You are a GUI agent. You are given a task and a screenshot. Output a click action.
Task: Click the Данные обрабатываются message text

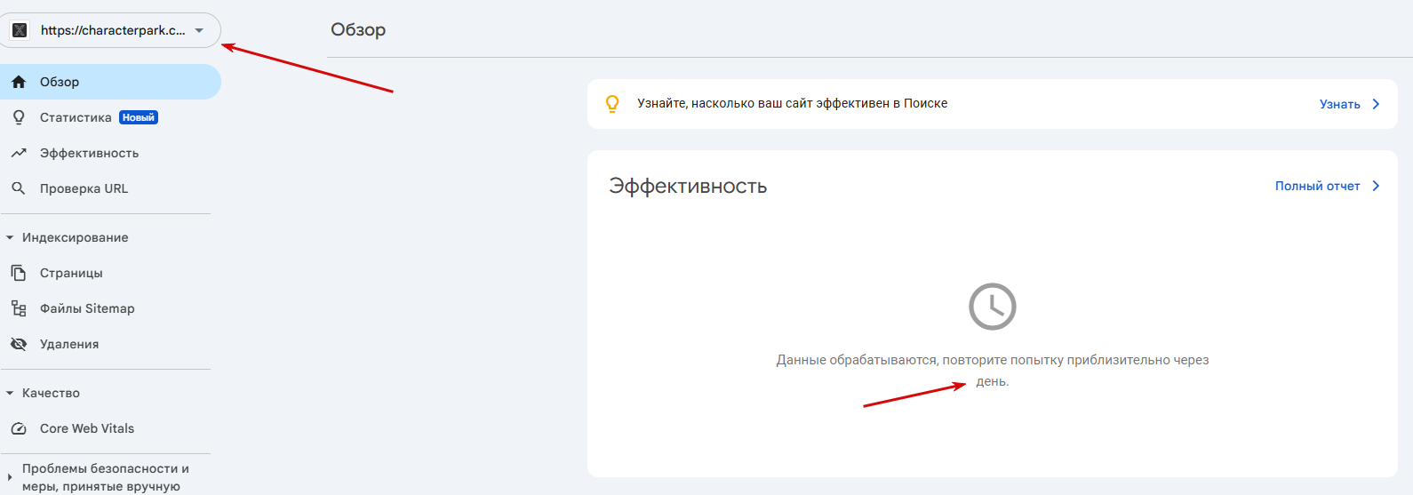tap(993, 371)
